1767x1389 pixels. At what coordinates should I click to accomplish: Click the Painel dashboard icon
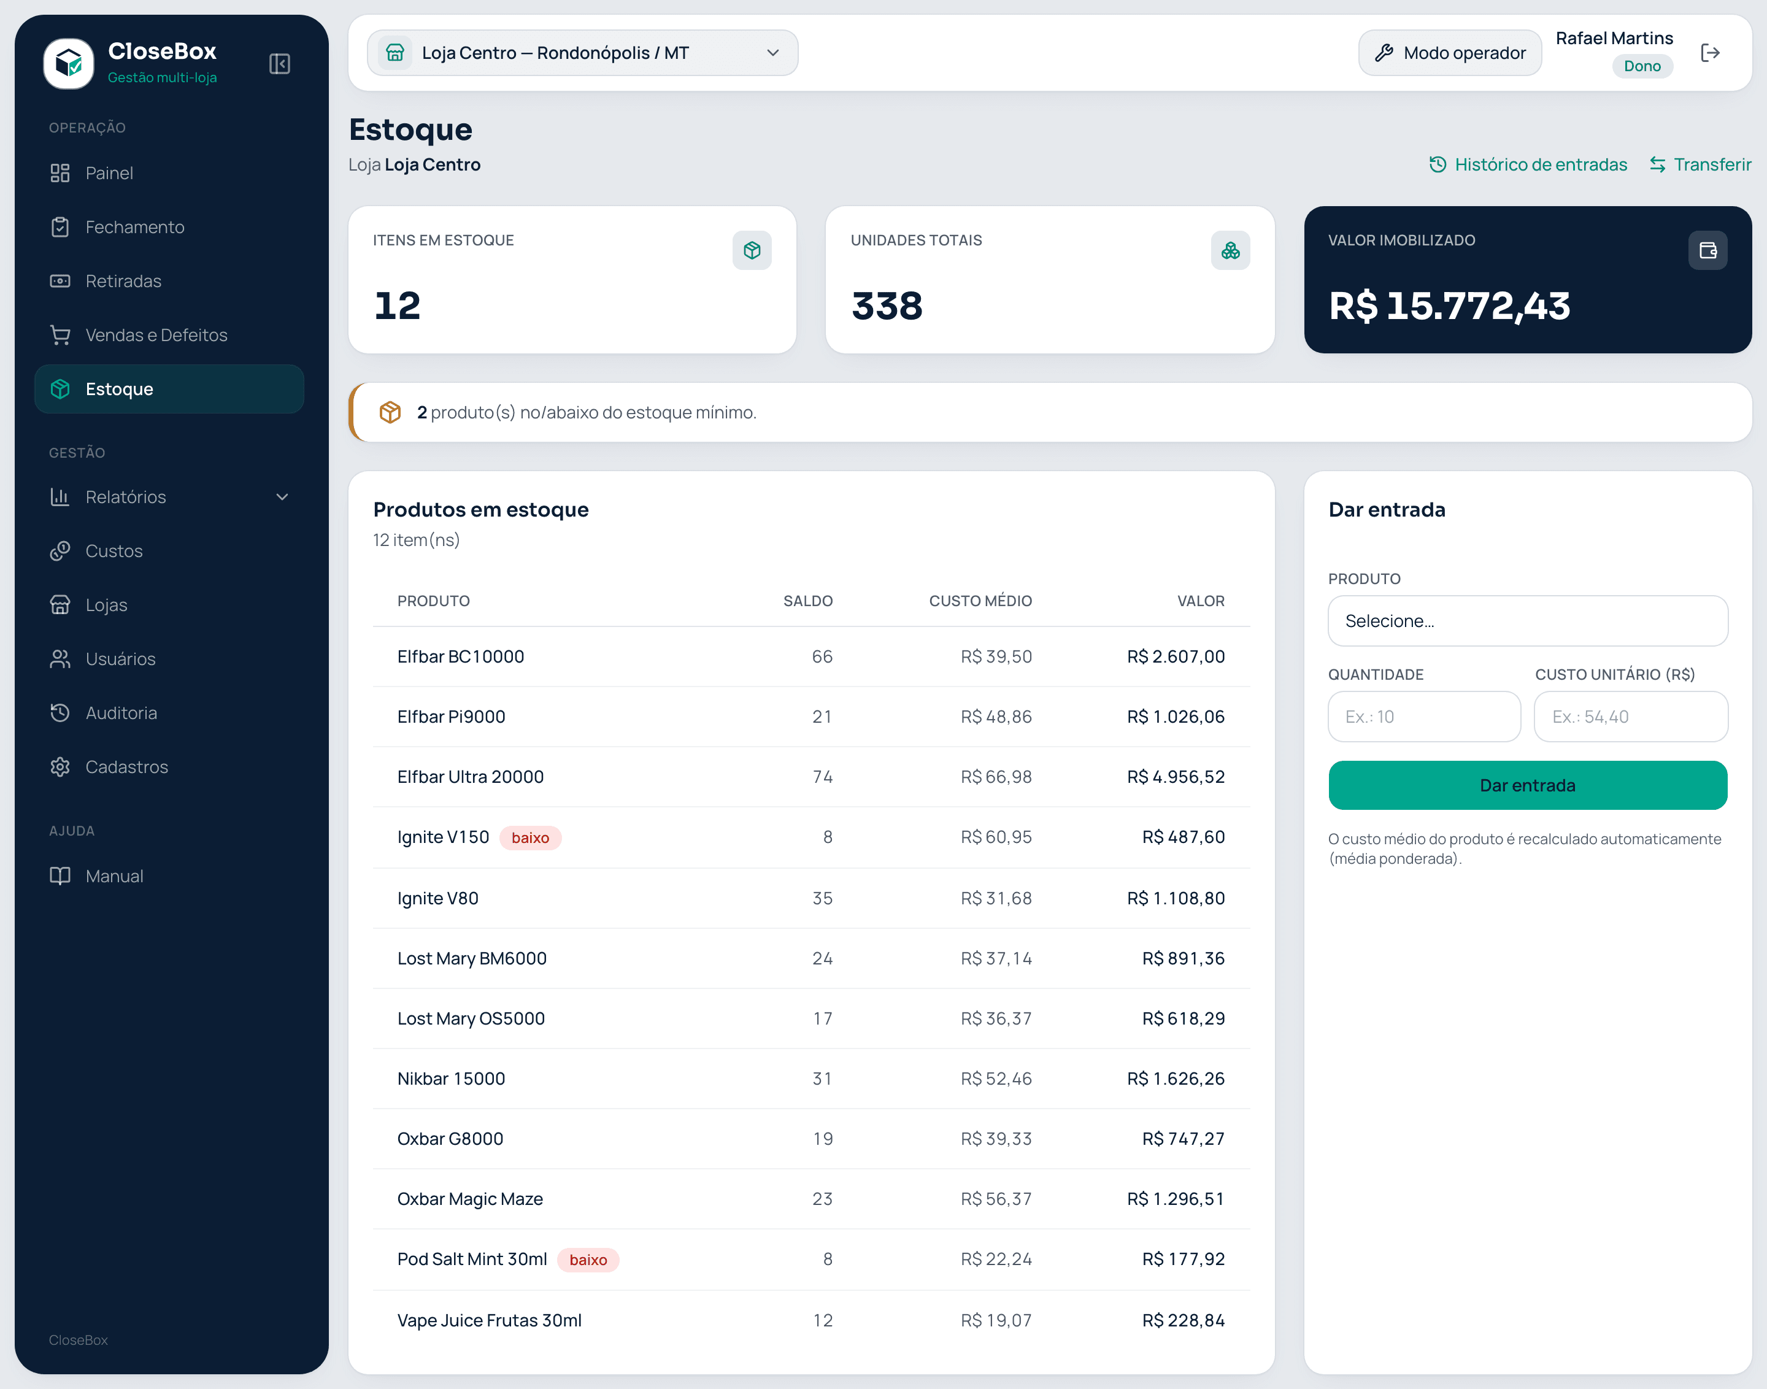[x=60, y=173]
